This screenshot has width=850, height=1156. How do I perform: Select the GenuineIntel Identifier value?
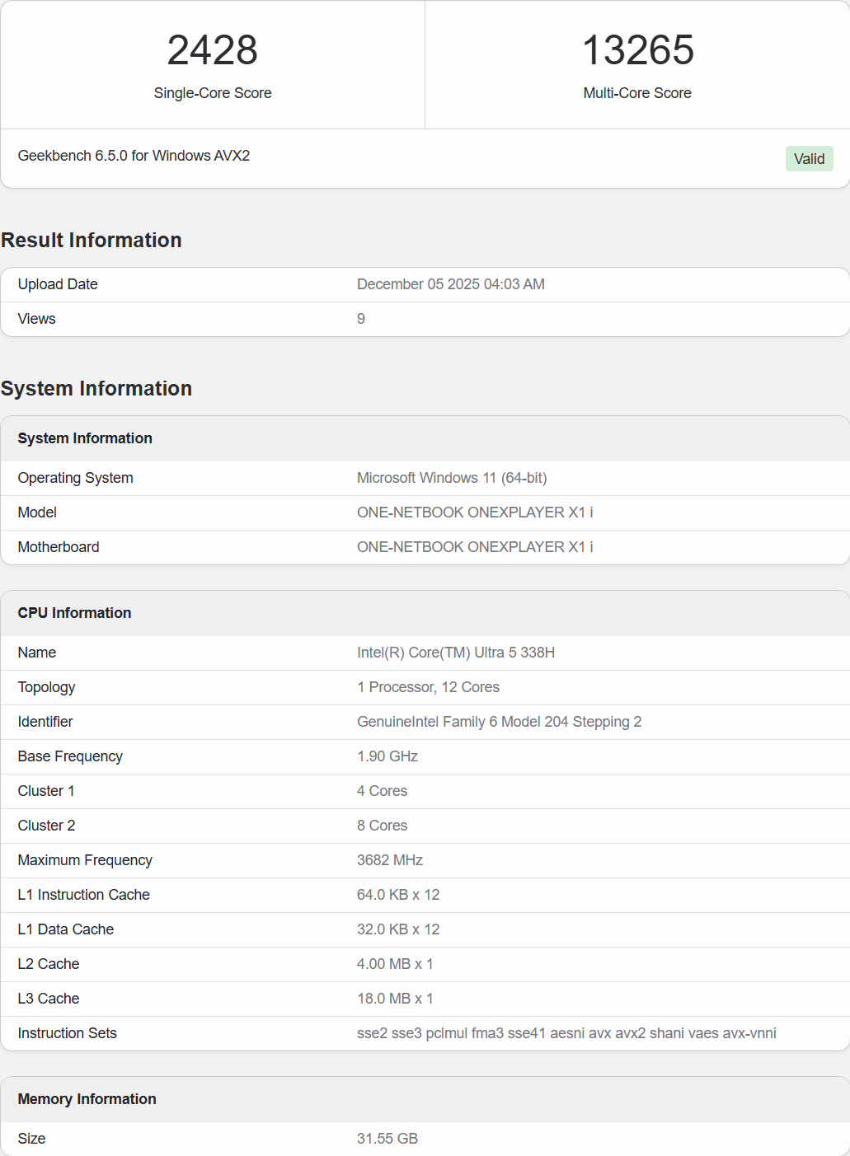coord(499,722)
